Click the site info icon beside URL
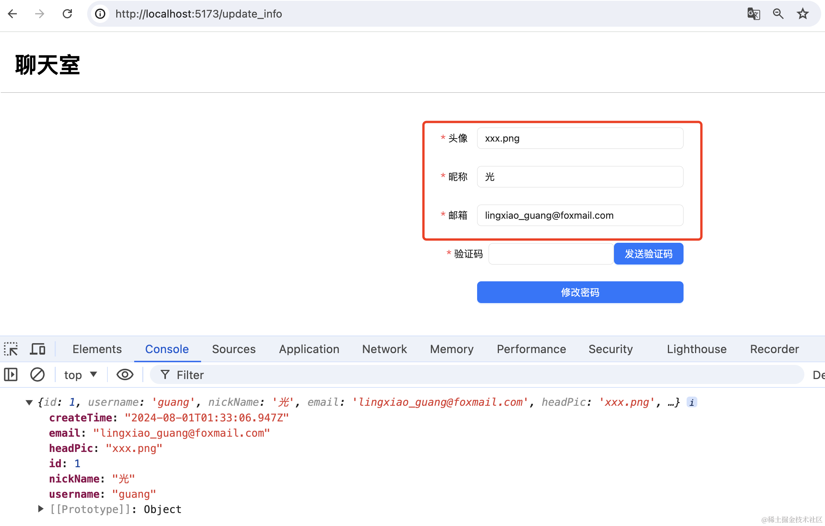This screenshot has width=825, height=526. coord(100,14)
